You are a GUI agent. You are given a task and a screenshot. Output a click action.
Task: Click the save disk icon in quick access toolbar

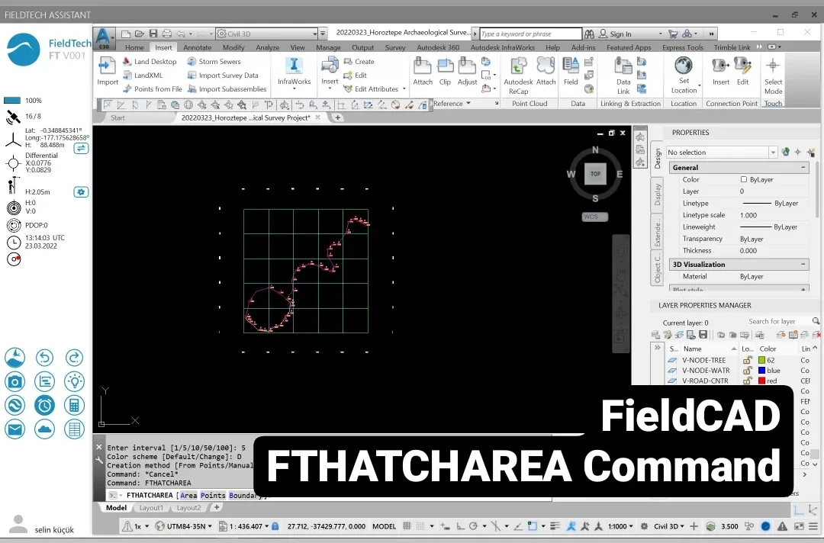point(153,34)
